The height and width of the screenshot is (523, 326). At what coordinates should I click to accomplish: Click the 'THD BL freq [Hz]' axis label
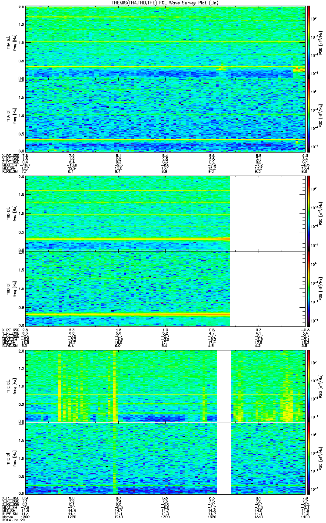tap(11, 213)
